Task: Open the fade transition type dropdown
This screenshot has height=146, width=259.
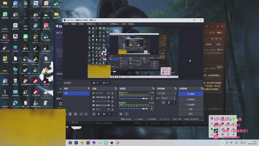Action: point(166,93)
